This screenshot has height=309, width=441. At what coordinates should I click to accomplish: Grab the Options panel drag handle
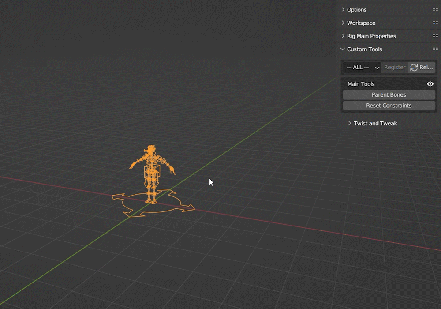tap(435, 9)
